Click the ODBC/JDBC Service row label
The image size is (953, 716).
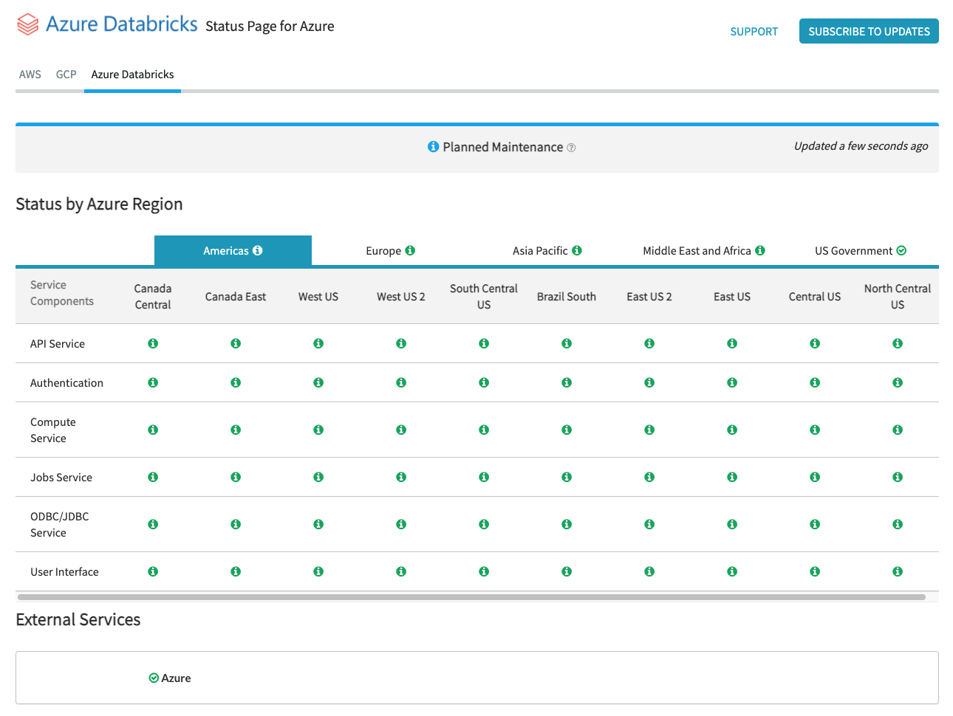click(x=59, y=525)
